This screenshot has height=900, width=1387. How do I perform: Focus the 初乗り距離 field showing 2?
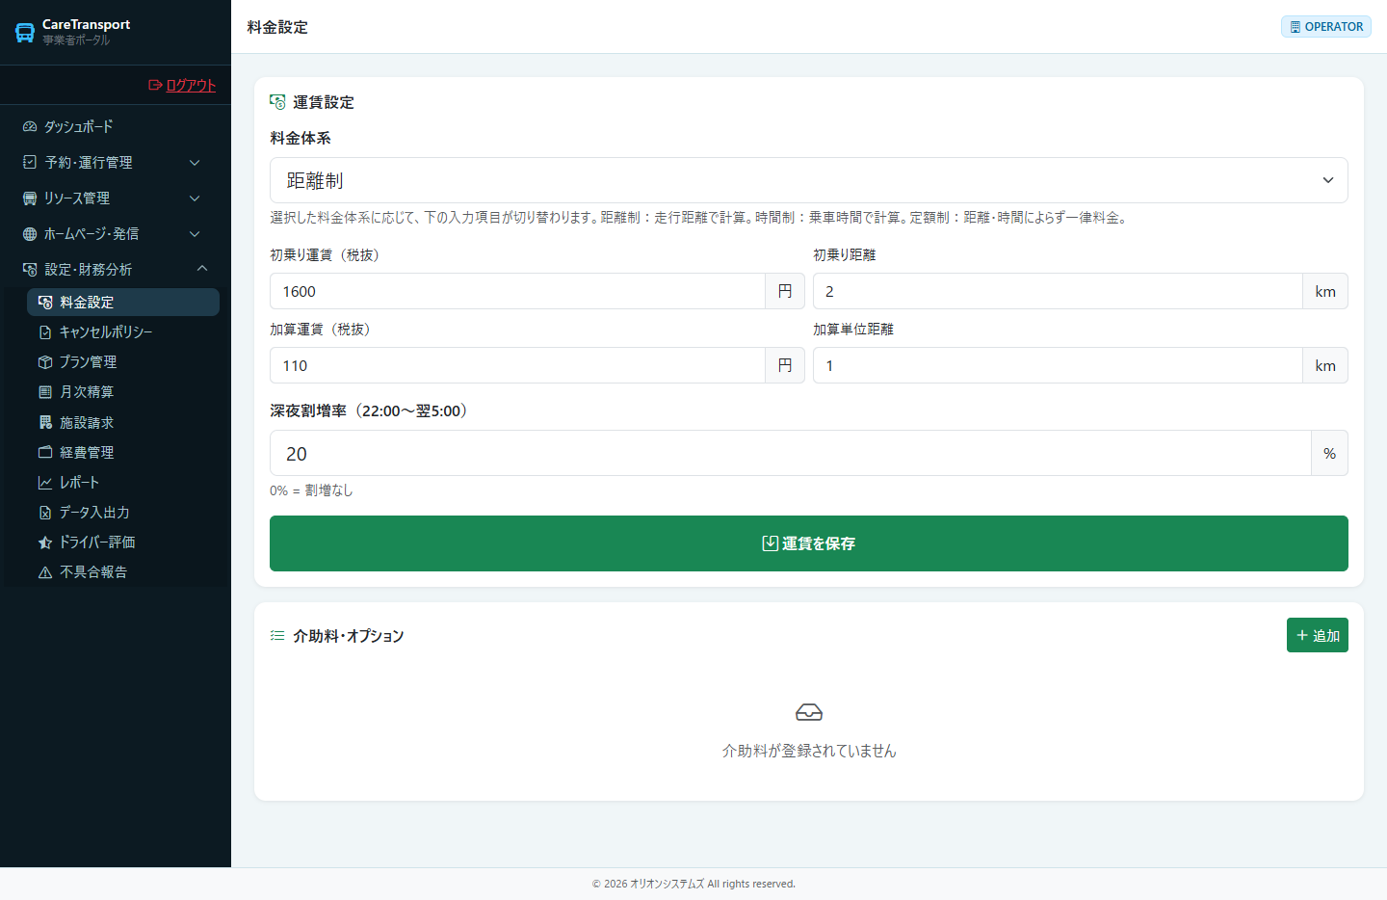(1058, 291)
